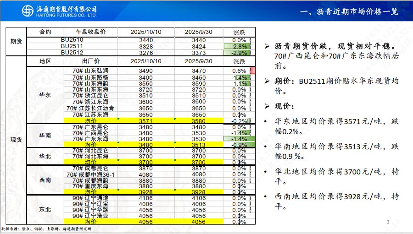Click the 合约 header cell
413x234 pixels.
point(45,32)
